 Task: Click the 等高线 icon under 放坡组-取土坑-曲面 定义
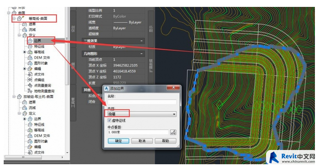pos(30,130)
